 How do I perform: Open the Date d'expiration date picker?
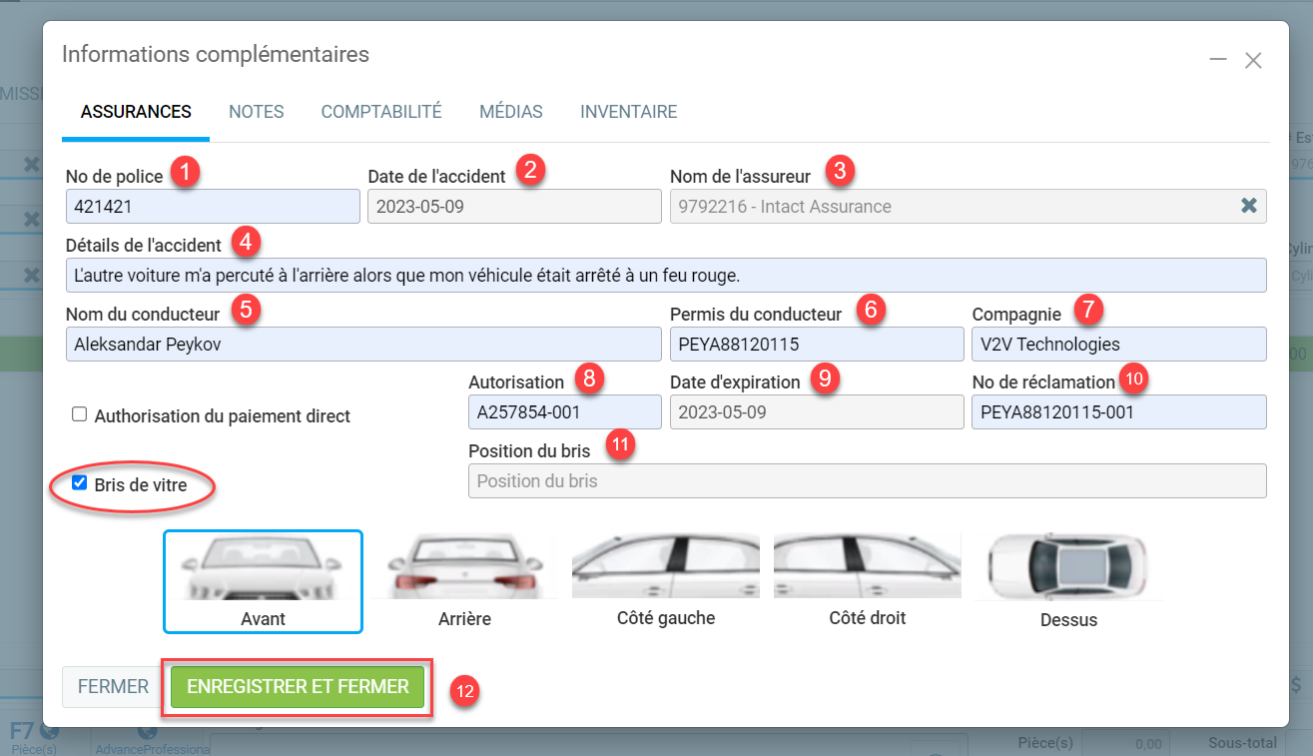(816, 412)
